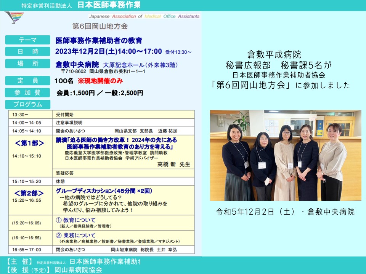This screenshot has width=366, height=274.
Task: Click the rainbow triangle association logo
Action: pyautogui.click(x=14, y=17)
